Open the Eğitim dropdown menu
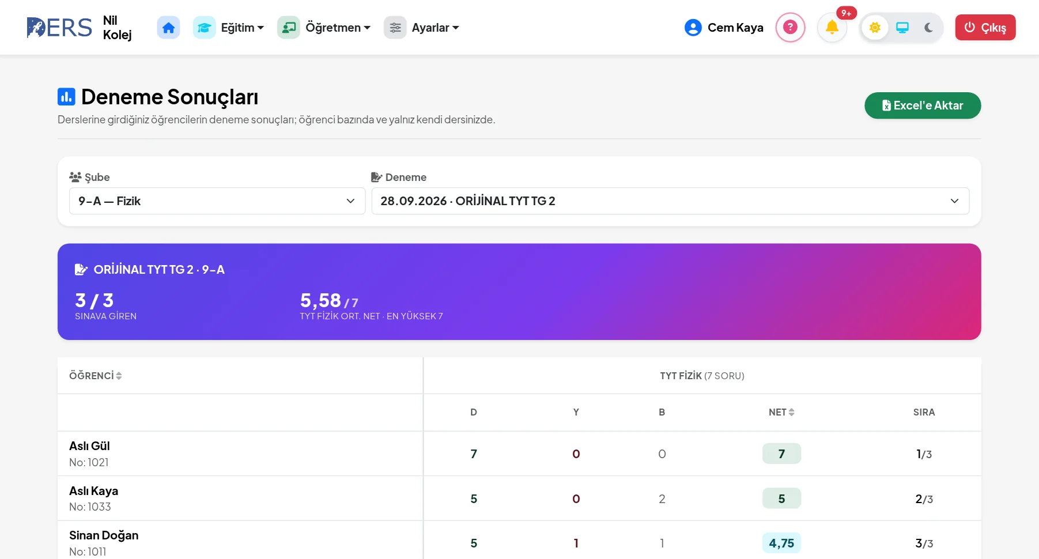The image size is (1039, 559). coord(243,28)
